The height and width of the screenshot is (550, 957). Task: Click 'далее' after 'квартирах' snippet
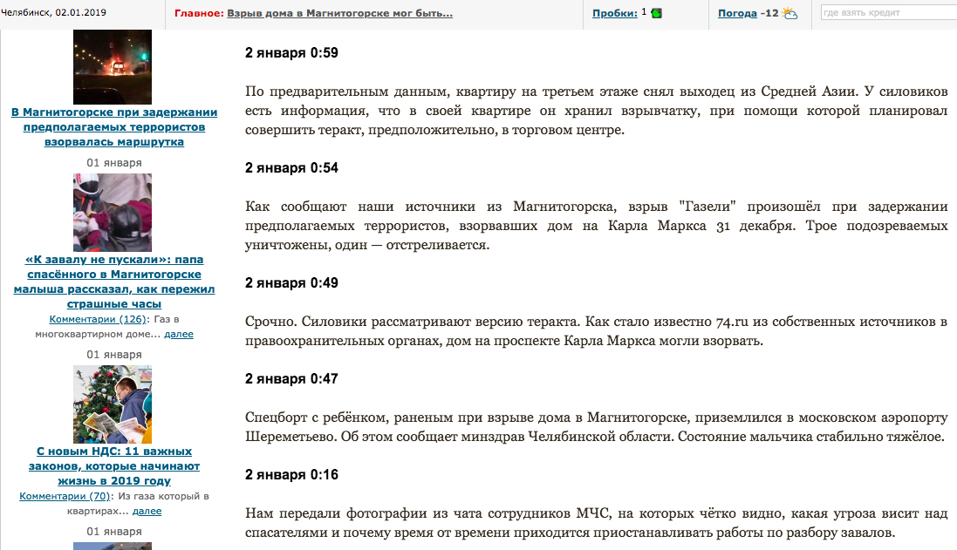pyautogui.click(x=147, y=511)
